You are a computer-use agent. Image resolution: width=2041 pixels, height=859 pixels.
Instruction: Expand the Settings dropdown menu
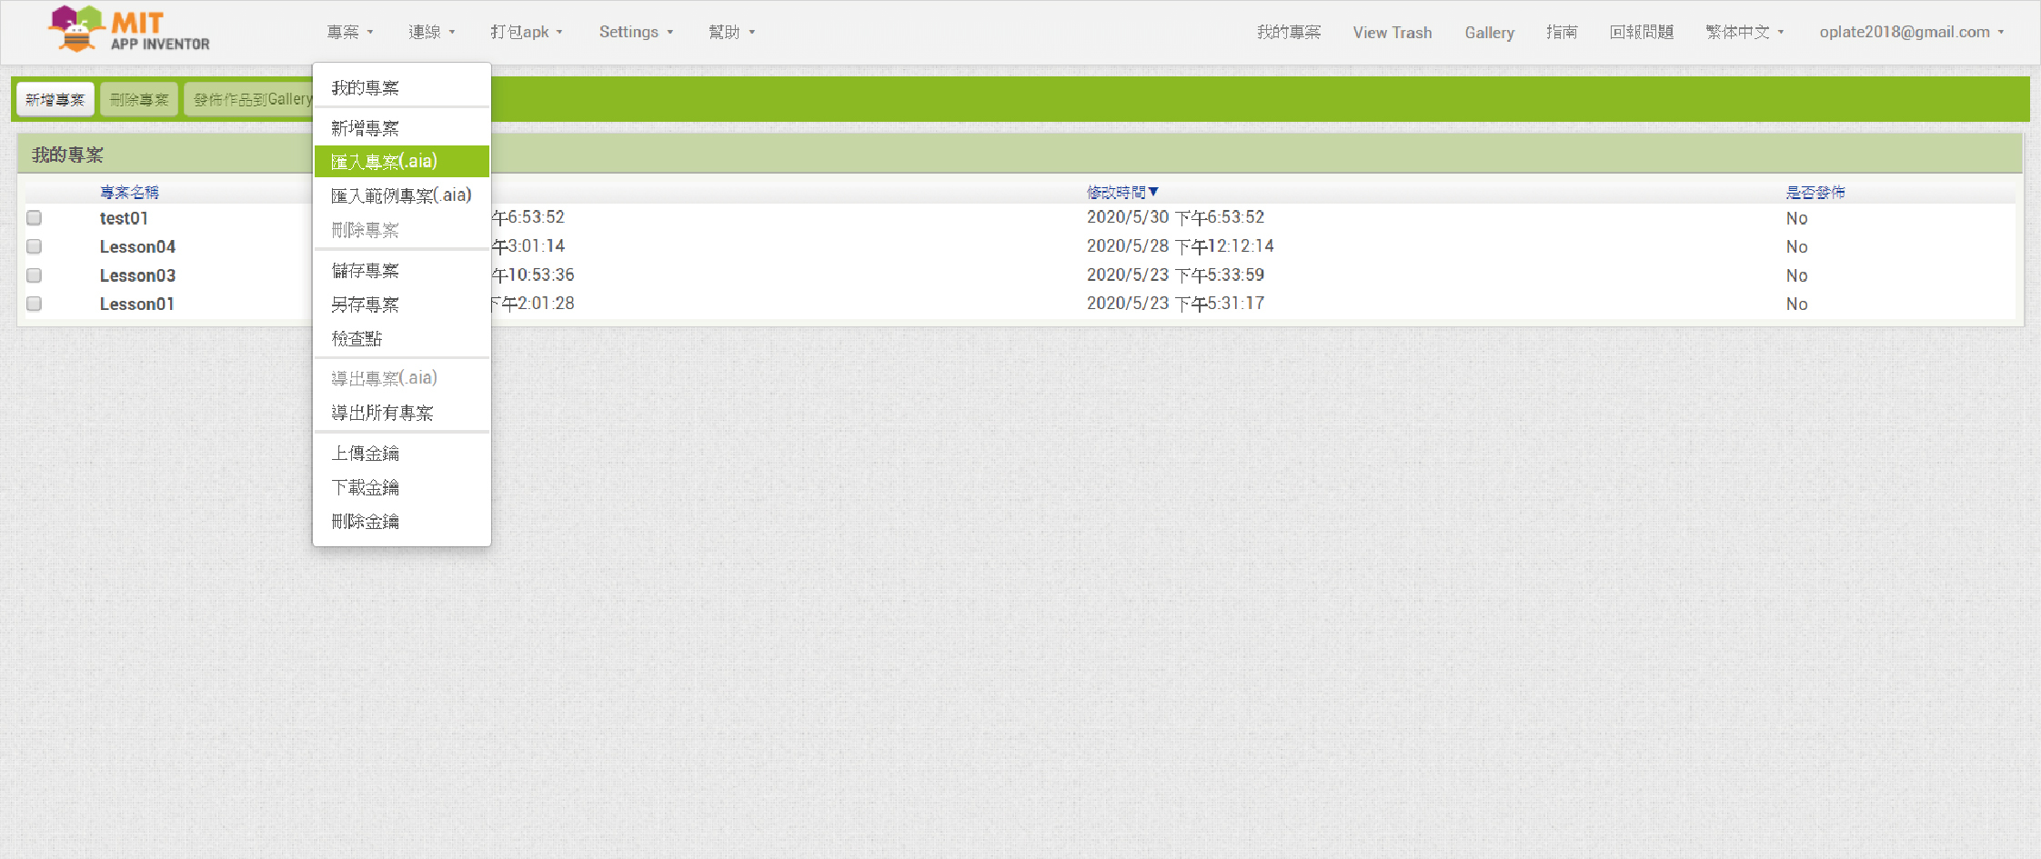636,32
